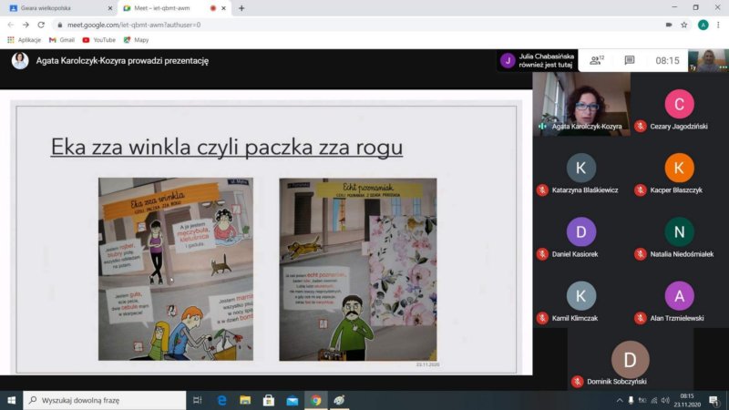The image size is (729, 410).
Task: Click muted mic icon beside Natalia Niedośmiałek
Action: (x=641, y=254)
